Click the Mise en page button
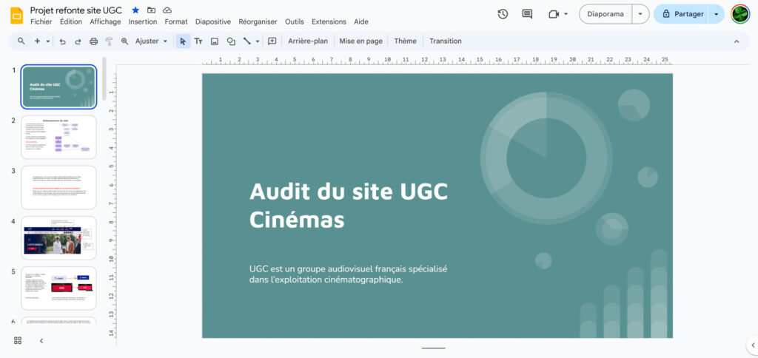758x358 pixels. pos(360,41)
